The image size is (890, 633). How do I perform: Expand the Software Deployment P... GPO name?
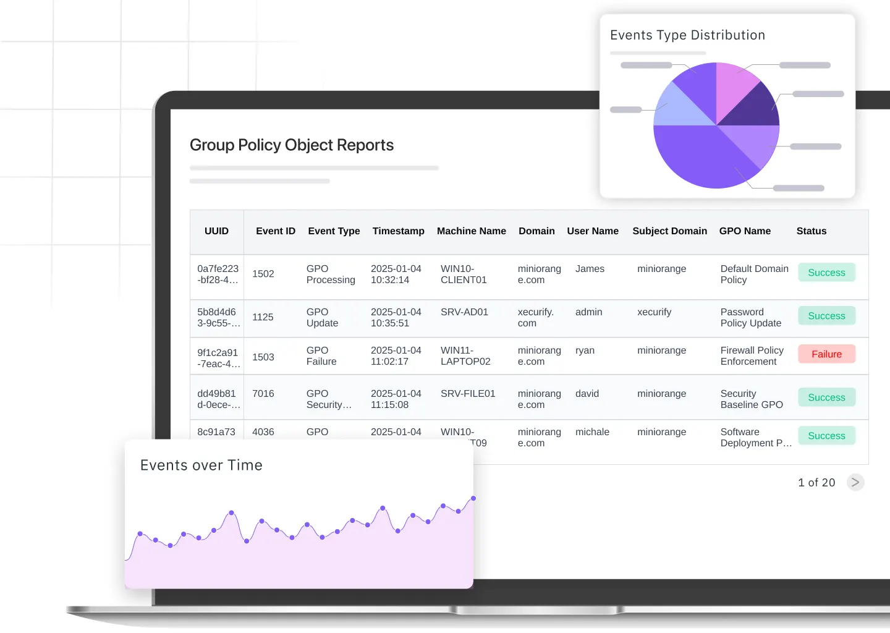point(755,438)
